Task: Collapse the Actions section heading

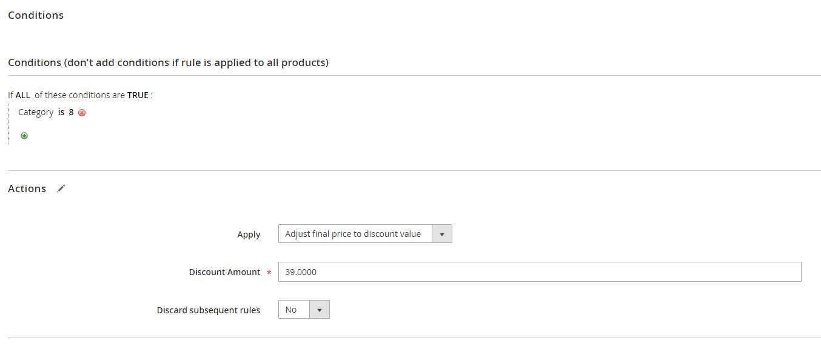Action: [27, 188]
